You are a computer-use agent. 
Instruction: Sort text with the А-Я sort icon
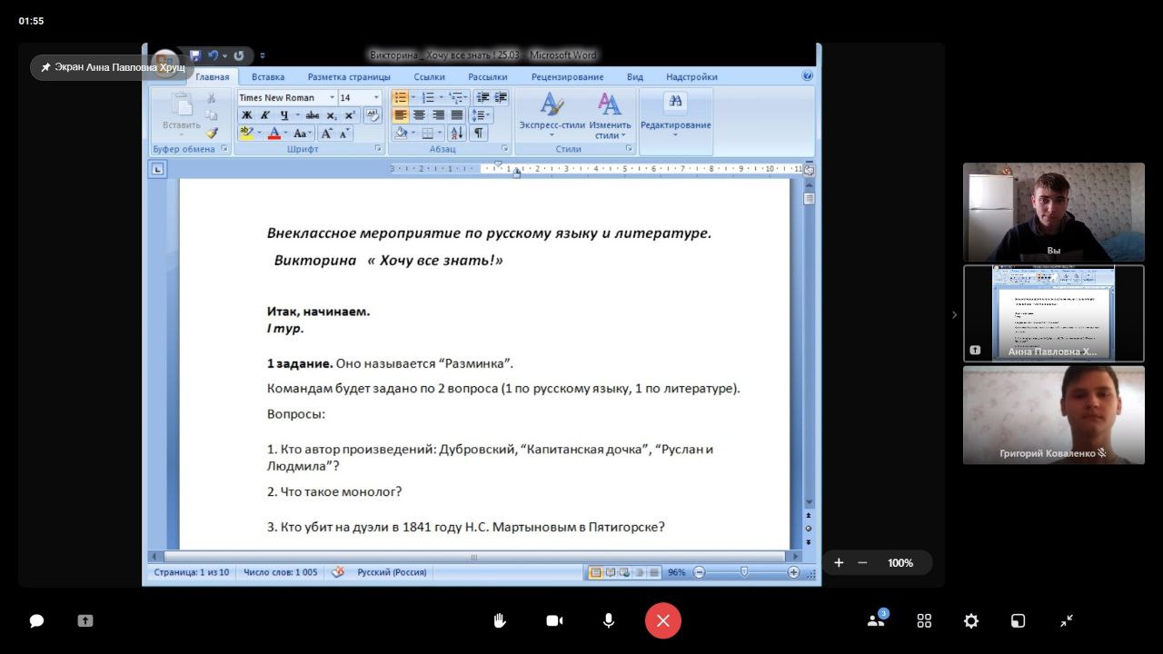coord(456,133)
